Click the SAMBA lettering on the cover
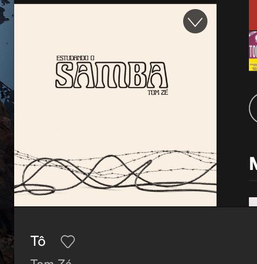The height and width of the screenshot is (264, 257). point(112,75)
